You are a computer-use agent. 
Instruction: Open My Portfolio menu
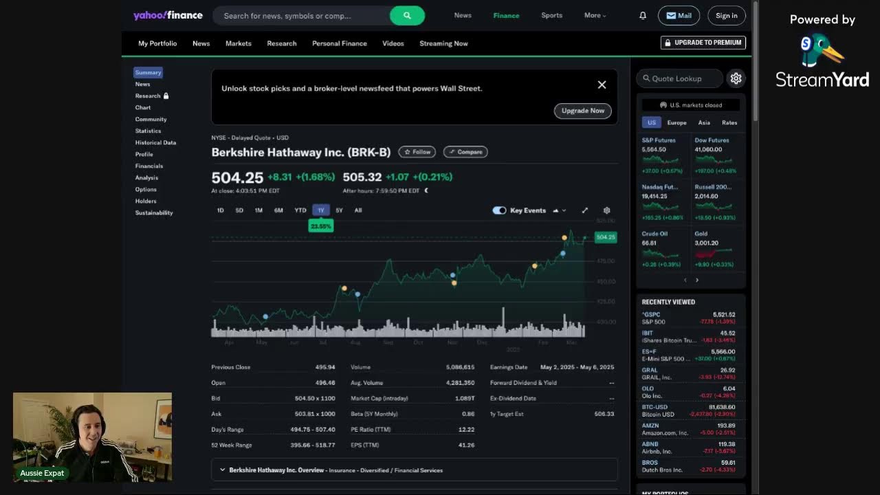point(157,43)
